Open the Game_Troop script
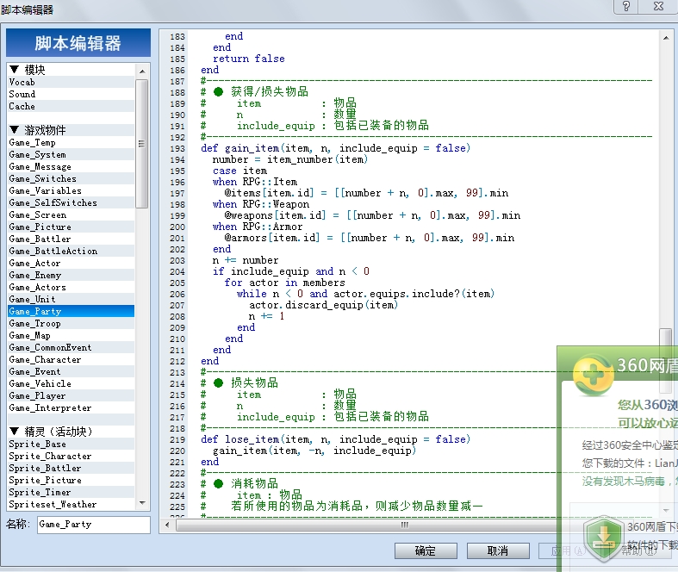678x572 pixels. 71,323
